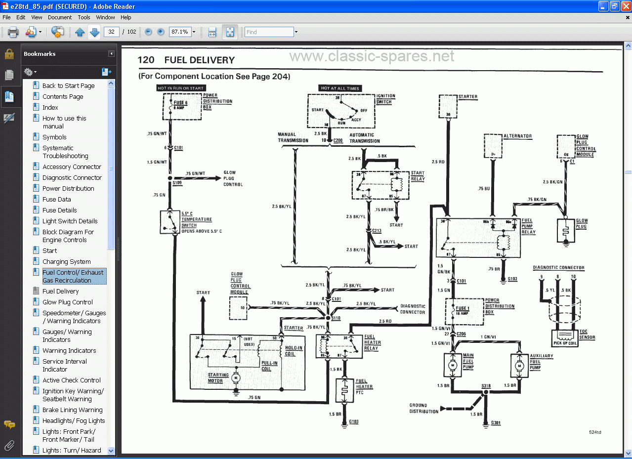Open the Tools menu
This screenshot has height=459, width=632.
84,17
